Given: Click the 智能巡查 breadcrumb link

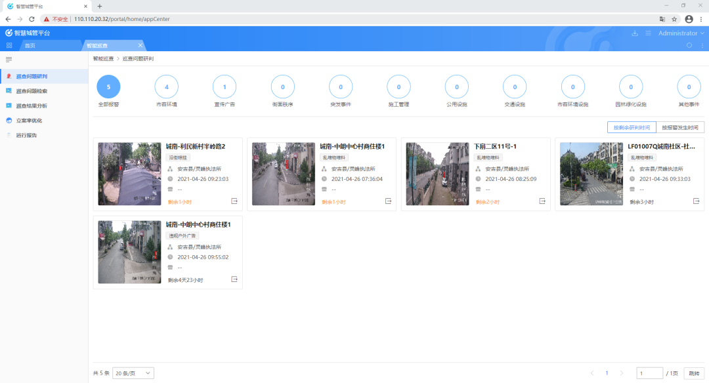Looking at the screenshot, I should pyautogui.click(x=103, y=59).
